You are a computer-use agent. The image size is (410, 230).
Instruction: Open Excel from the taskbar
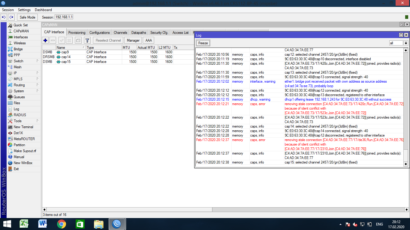24,224
